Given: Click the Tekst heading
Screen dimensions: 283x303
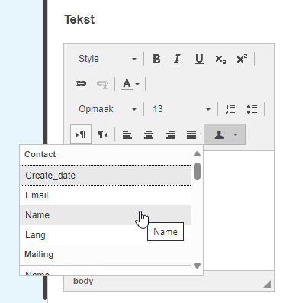Looking at the screenshot, I should (79, 19).
